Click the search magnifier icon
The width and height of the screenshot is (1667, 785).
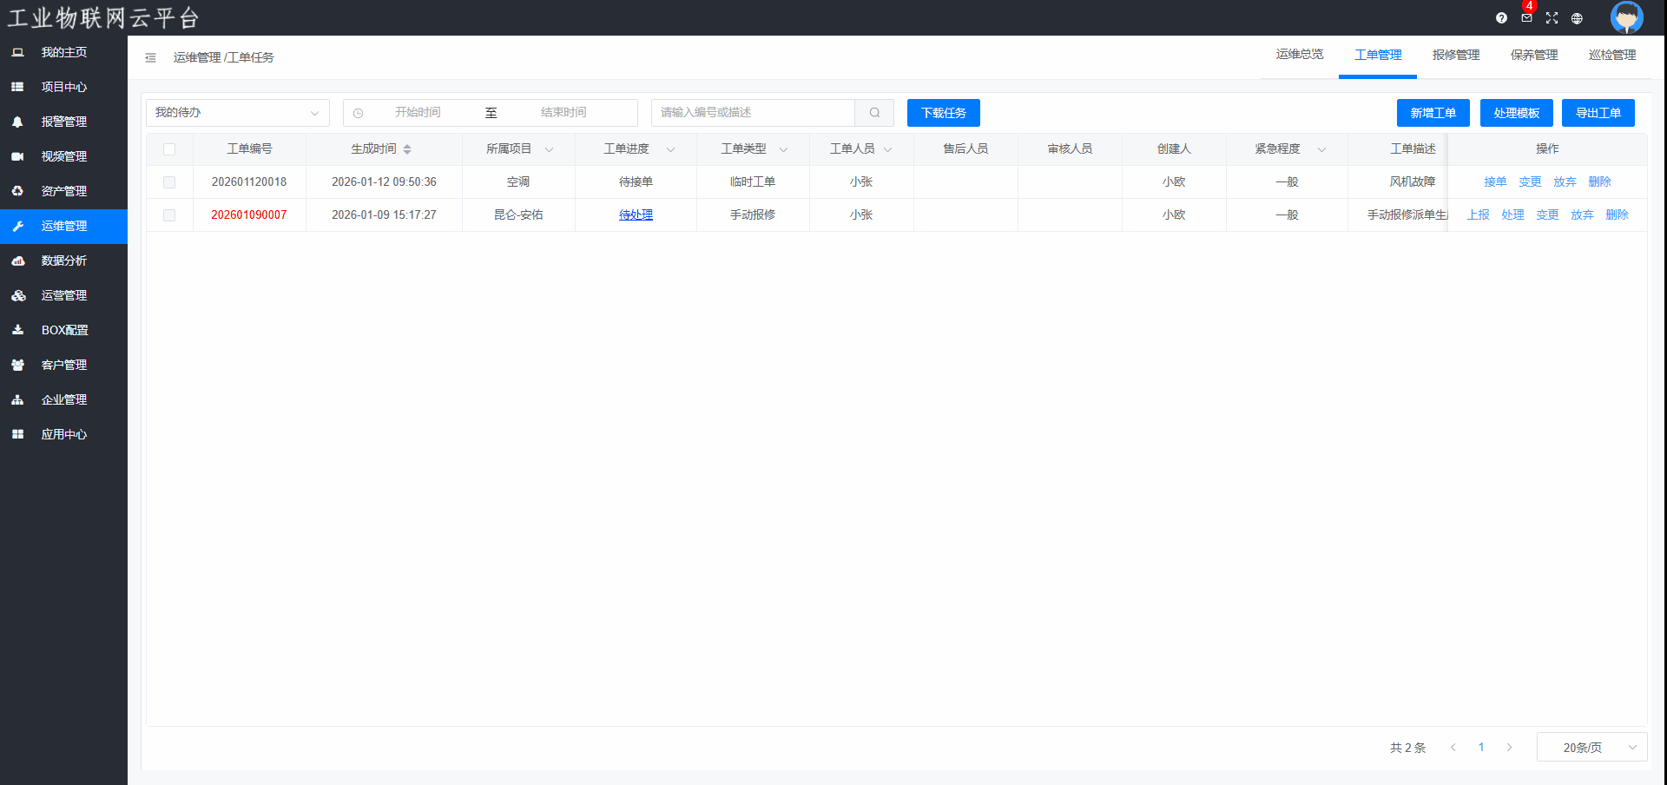874,113
